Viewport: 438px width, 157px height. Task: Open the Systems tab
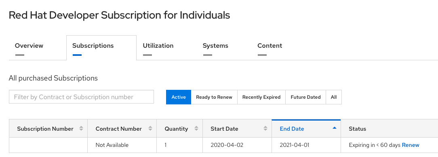pos(215,46)
